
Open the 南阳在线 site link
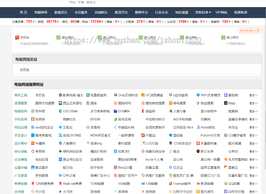pos(42,159)
